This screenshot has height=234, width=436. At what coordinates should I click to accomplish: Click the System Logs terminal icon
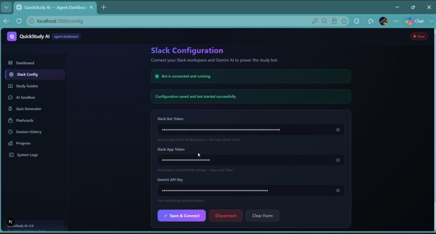[11, 155]
